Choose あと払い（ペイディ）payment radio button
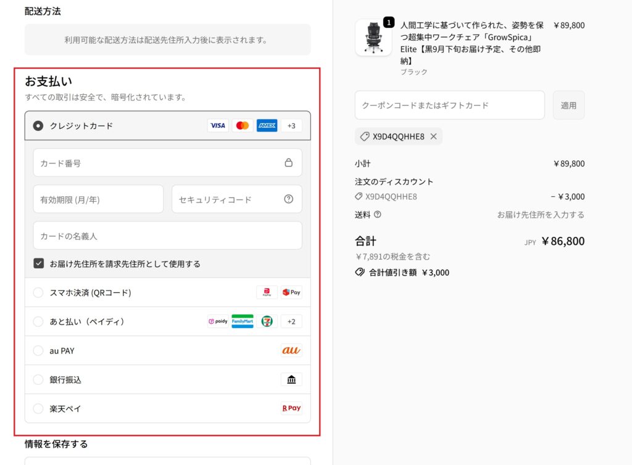Image resolution: width=632 pixels, height=465 pixels. click(x=38, y=321)
